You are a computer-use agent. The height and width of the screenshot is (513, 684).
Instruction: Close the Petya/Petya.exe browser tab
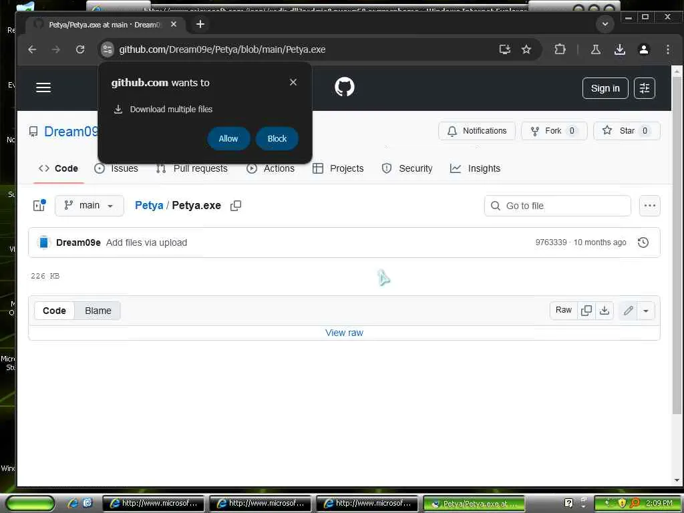174,25
